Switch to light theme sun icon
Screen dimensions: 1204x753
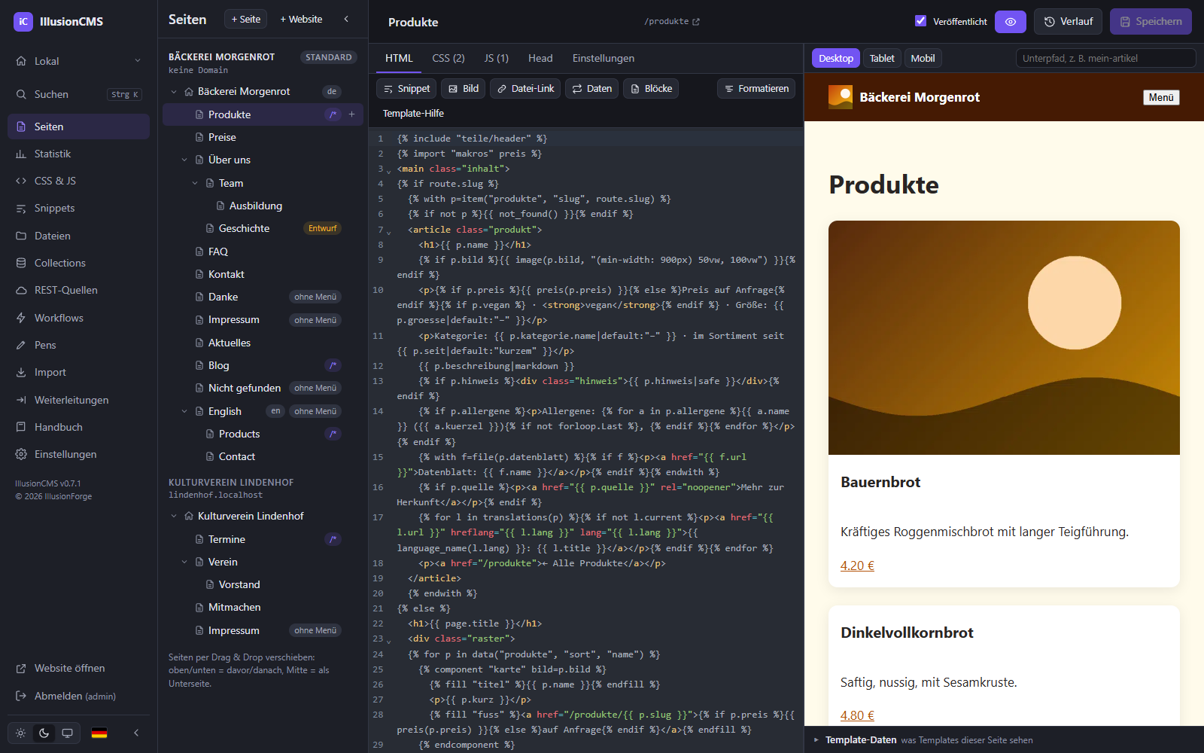[x=21, y=733]
